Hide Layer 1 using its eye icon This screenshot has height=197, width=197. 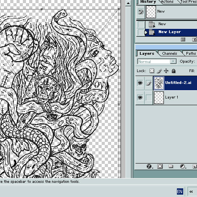click(140, 97)
